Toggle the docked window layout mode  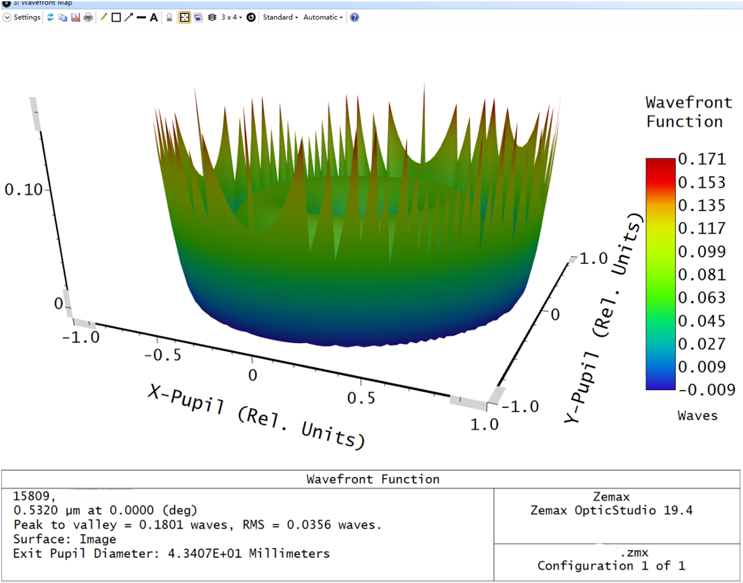[x=184, y=18]
